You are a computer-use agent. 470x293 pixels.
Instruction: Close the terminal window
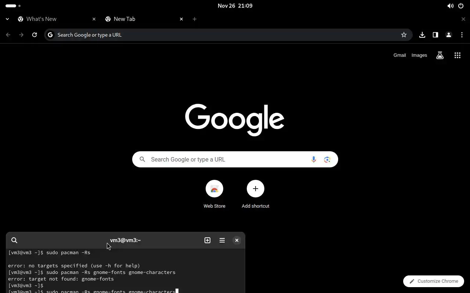pyautogui.click(x=237, y=240)
